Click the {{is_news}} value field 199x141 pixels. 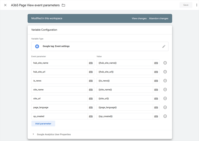tap(125, 81)
